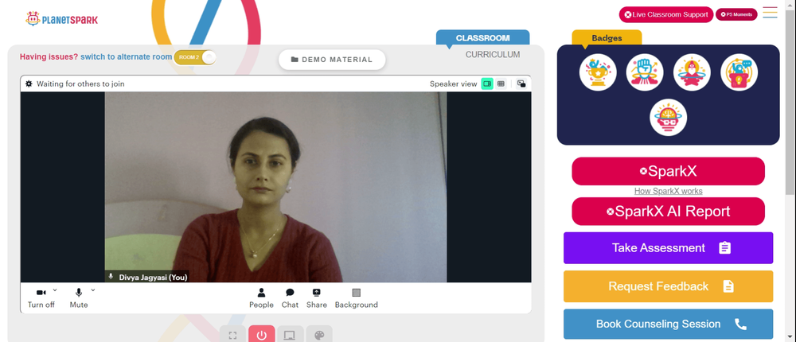The width and height of the screenshot is (796, 342).
Task: Open the Badges tab
Action: (x=607, y=38)
